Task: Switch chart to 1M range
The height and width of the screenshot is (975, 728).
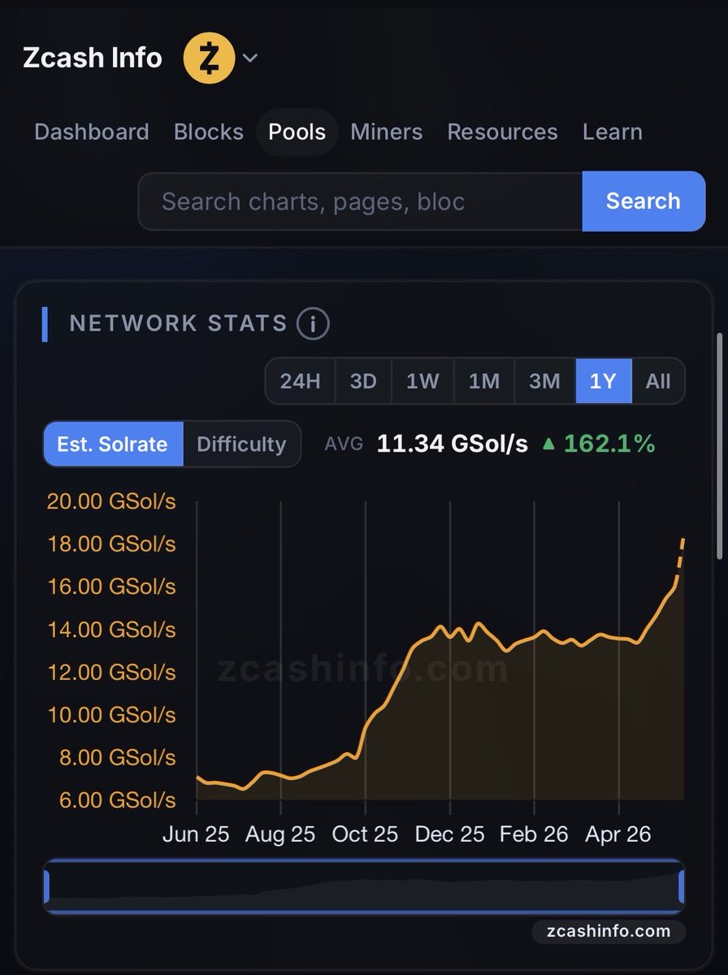Action: click(484, 381)
